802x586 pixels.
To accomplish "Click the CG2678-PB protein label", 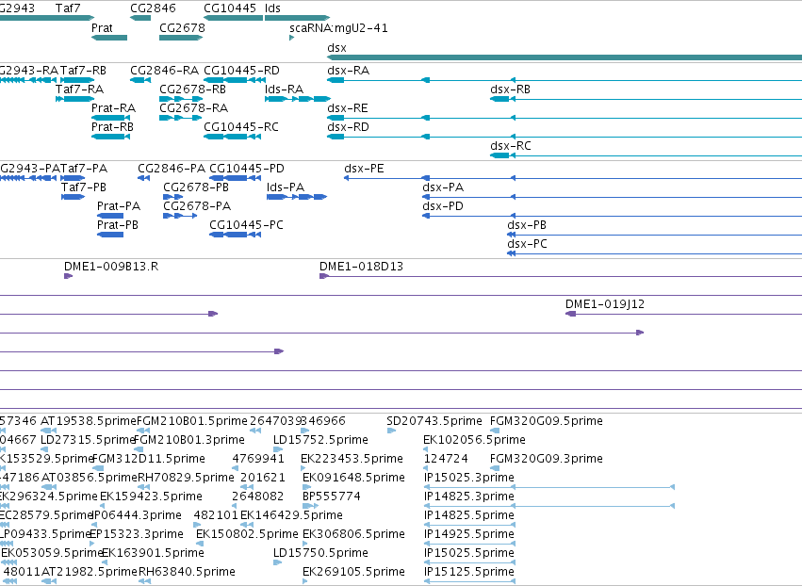I will coord(196,187).
